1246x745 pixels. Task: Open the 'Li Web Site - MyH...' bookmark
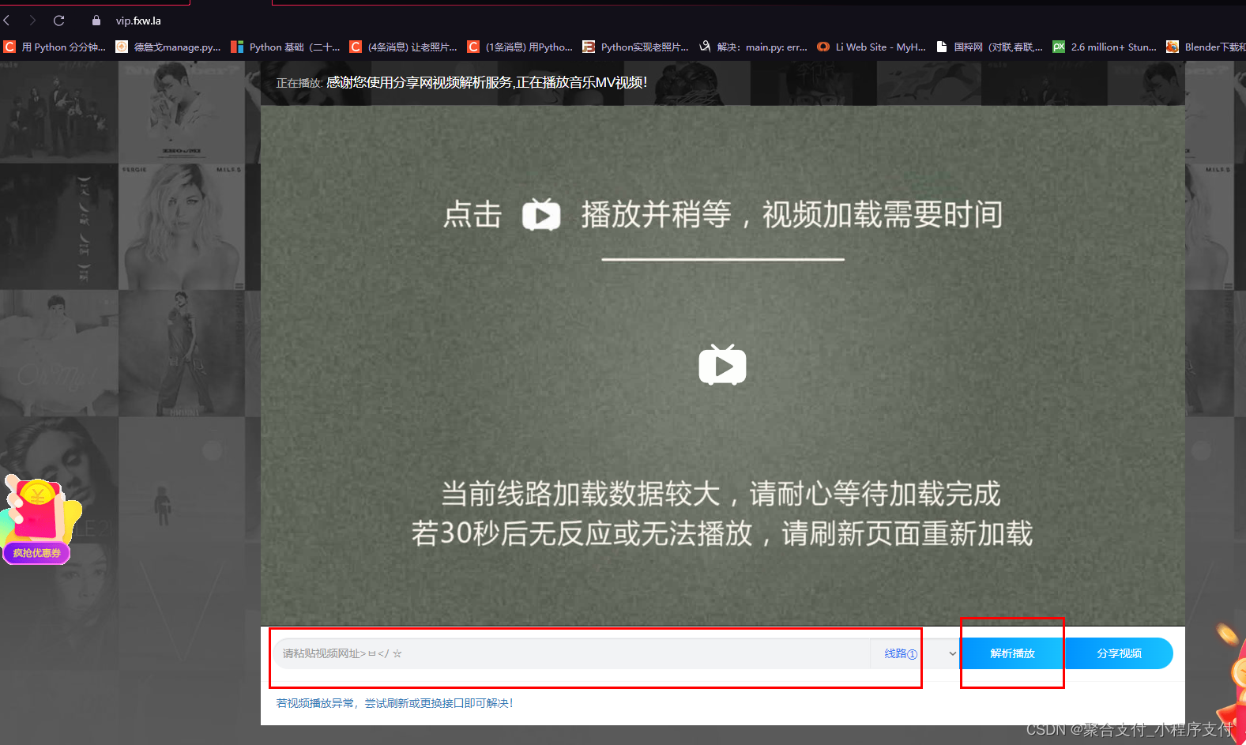[871, 47]
